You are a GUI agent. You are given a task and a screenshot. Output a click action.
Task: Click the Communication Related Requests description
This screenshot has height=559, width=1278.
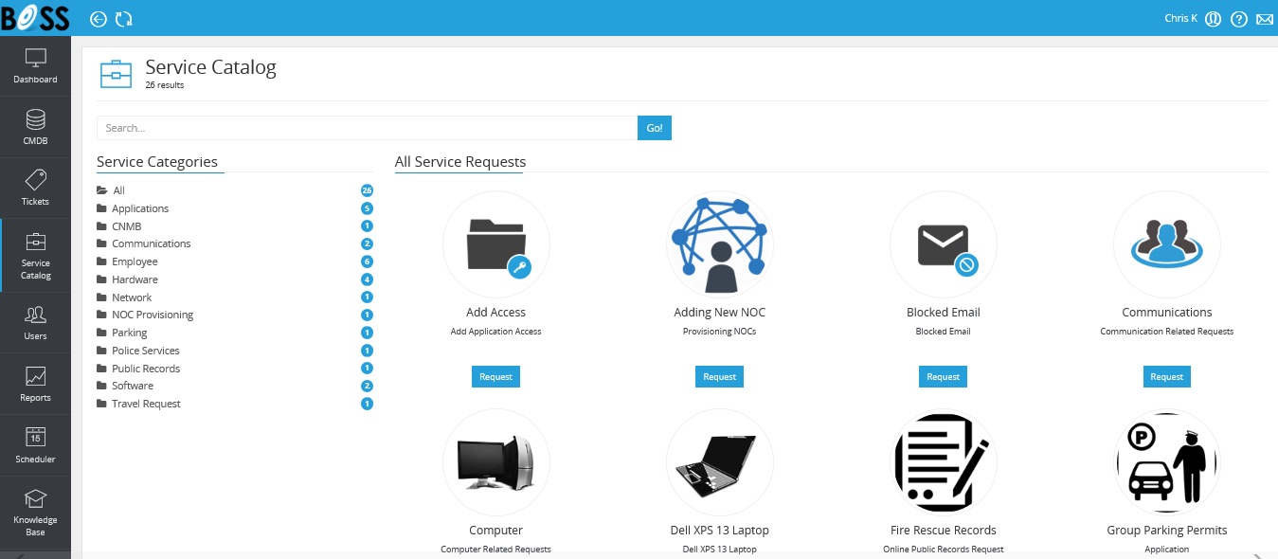(1167, 332)
